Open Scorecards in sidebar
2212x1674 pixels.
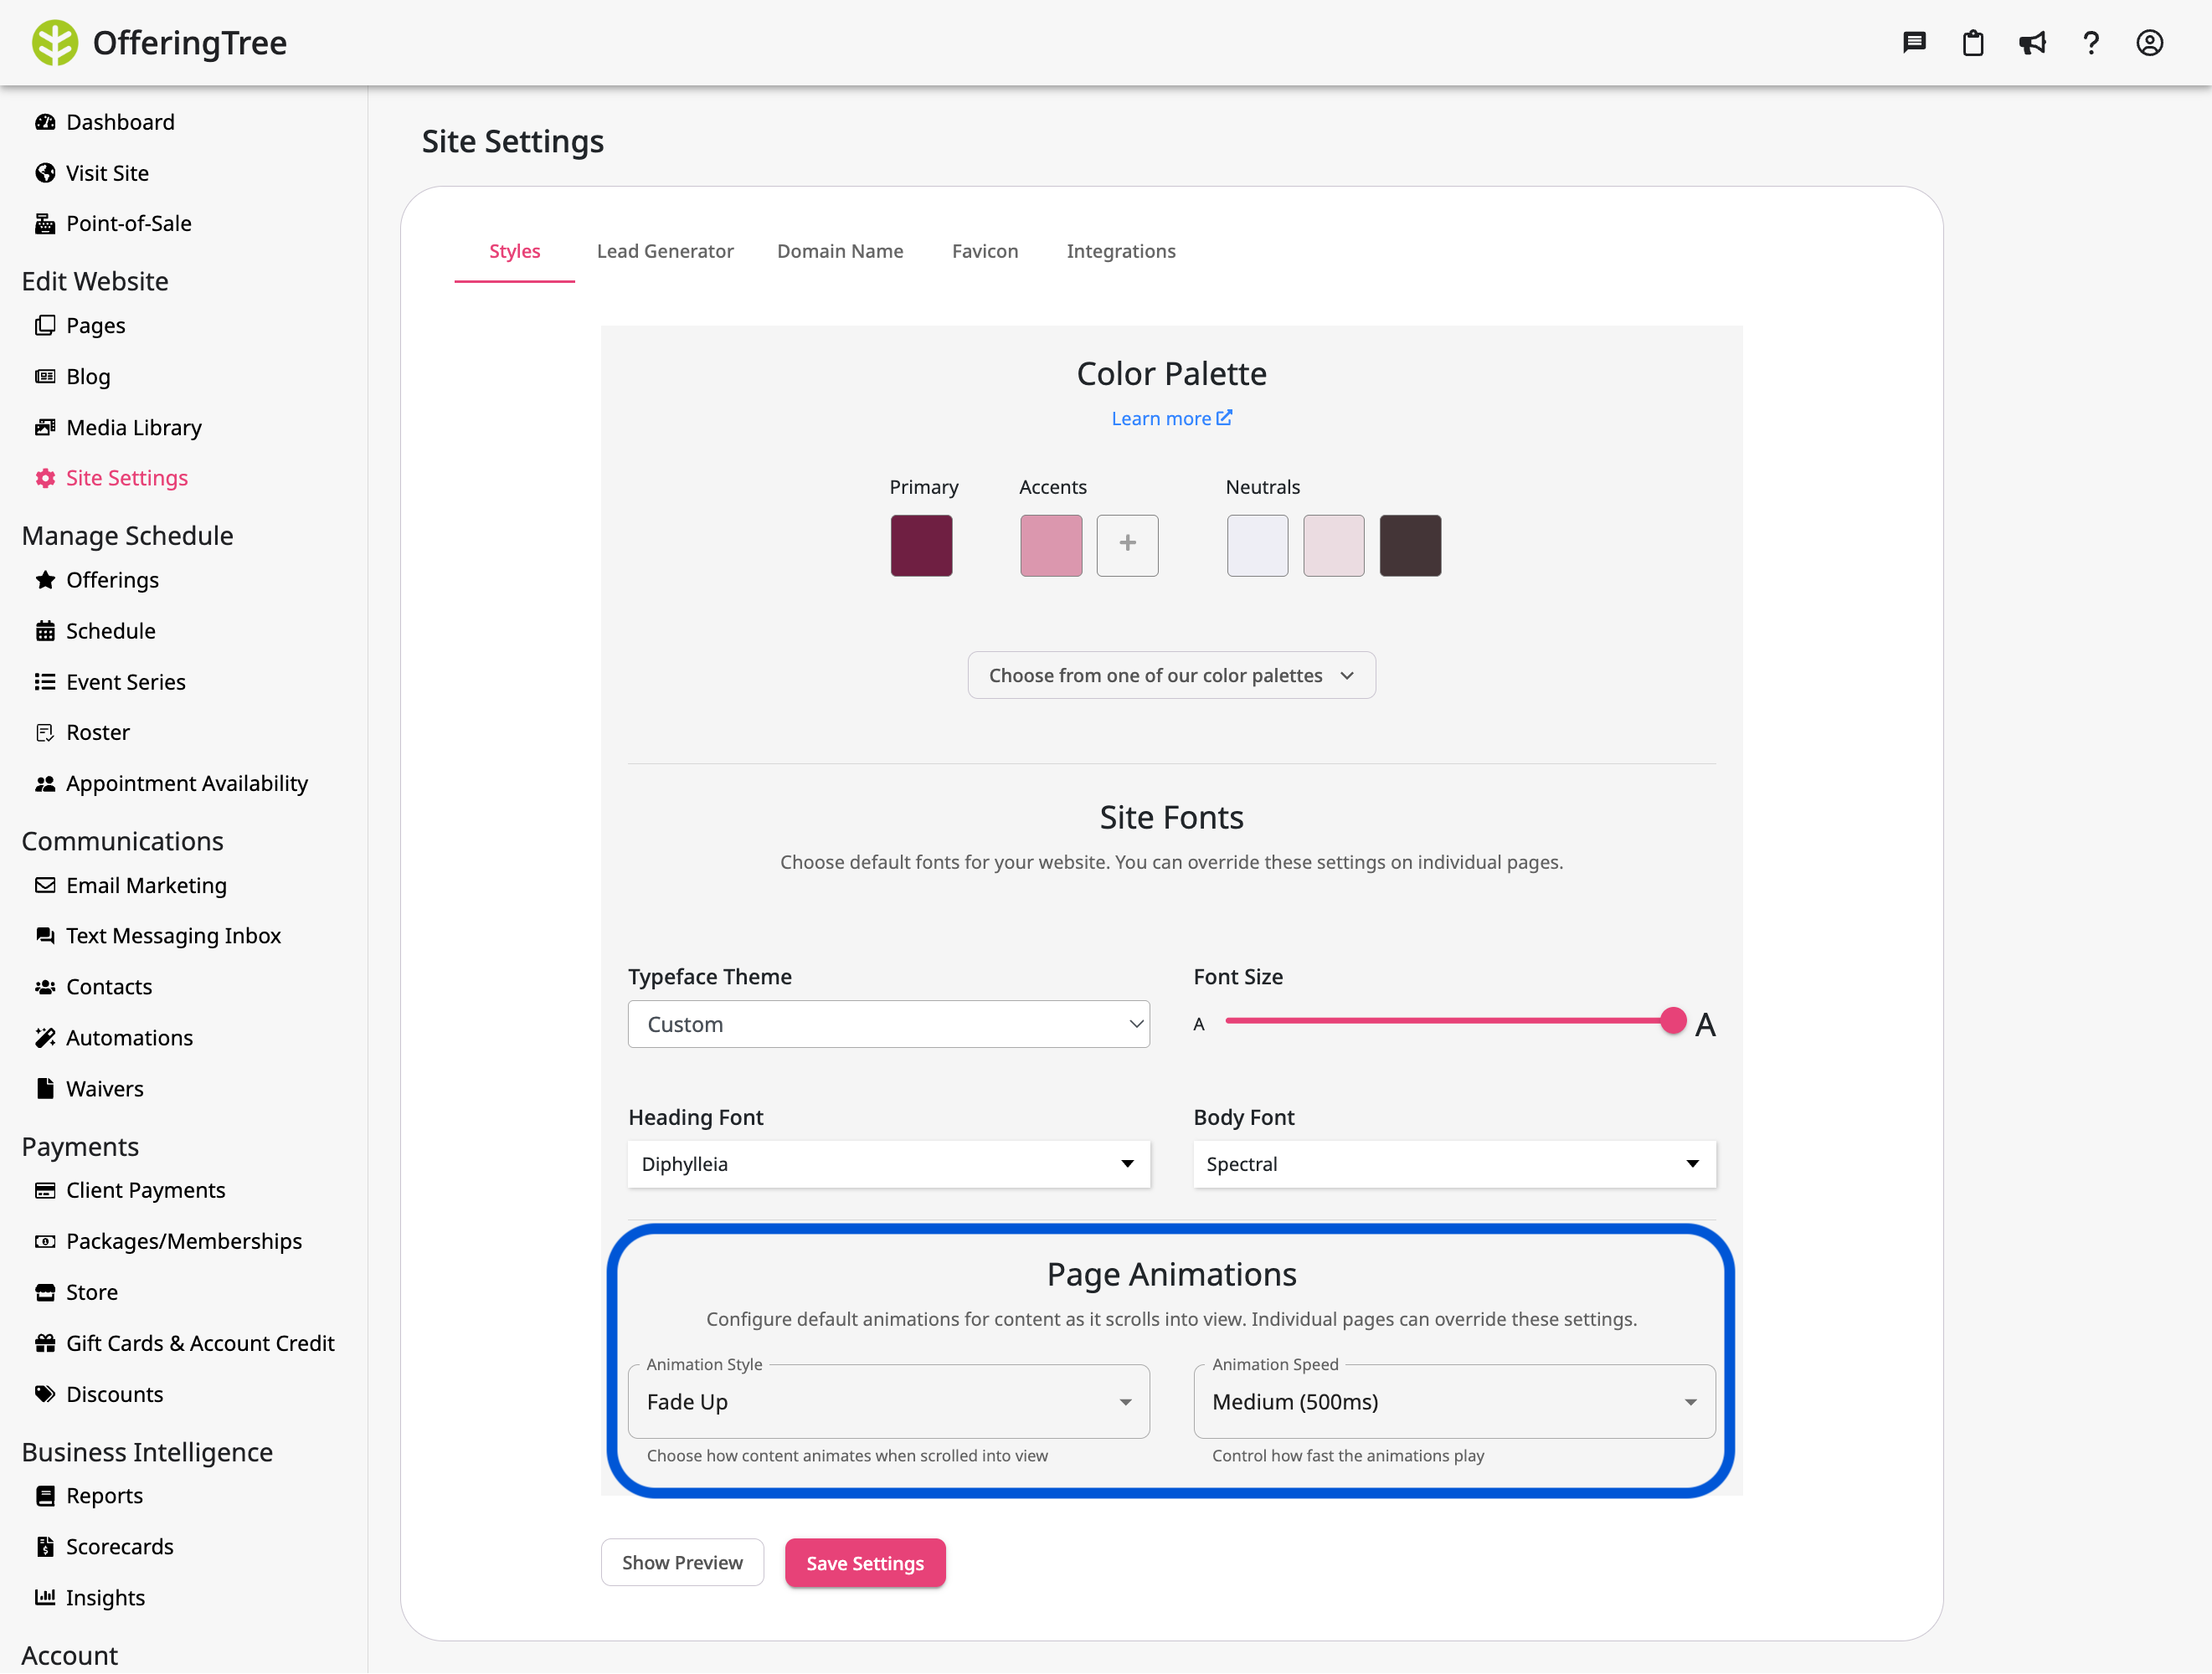coord(119,1547)
